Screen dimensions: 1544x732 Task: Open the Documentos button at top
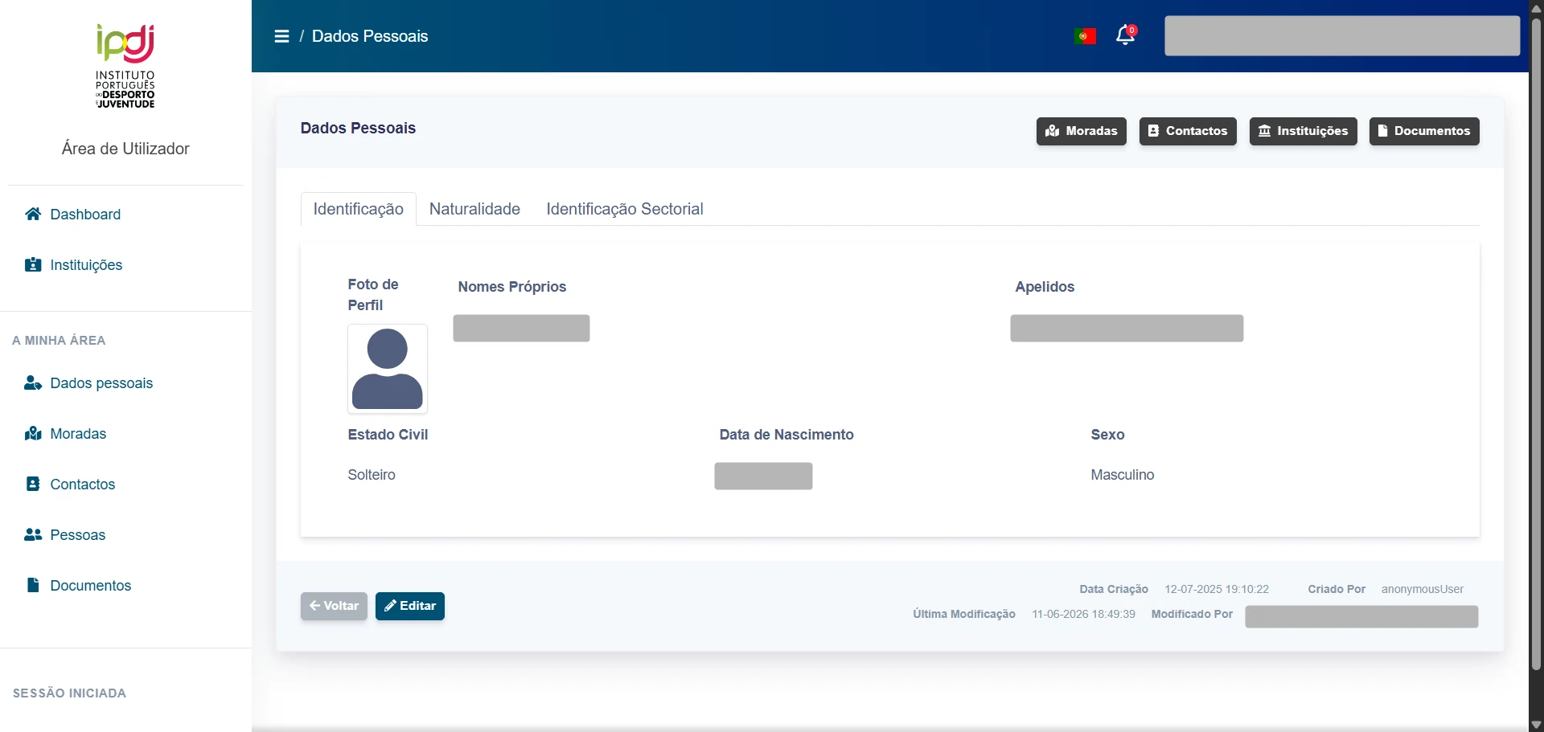tap(1424, 131)
